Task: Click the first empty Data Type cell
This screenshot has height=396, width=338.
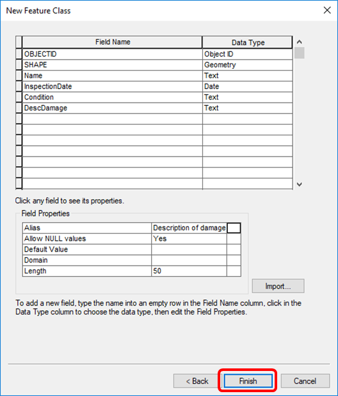Action: 247,119
